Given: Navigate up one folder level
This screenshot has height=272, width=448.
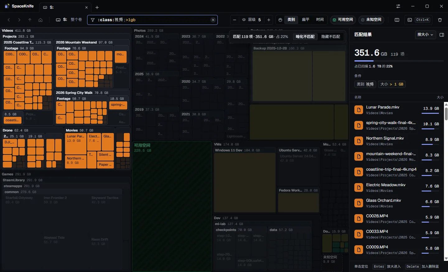Looking at the screenshot, I should 30,20.
